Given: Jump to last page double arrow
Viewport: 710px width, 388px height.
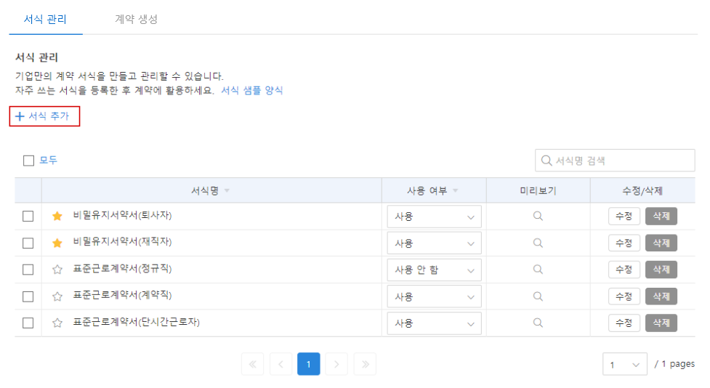Looking at the screenshot, I should click(x=365, y=364).
